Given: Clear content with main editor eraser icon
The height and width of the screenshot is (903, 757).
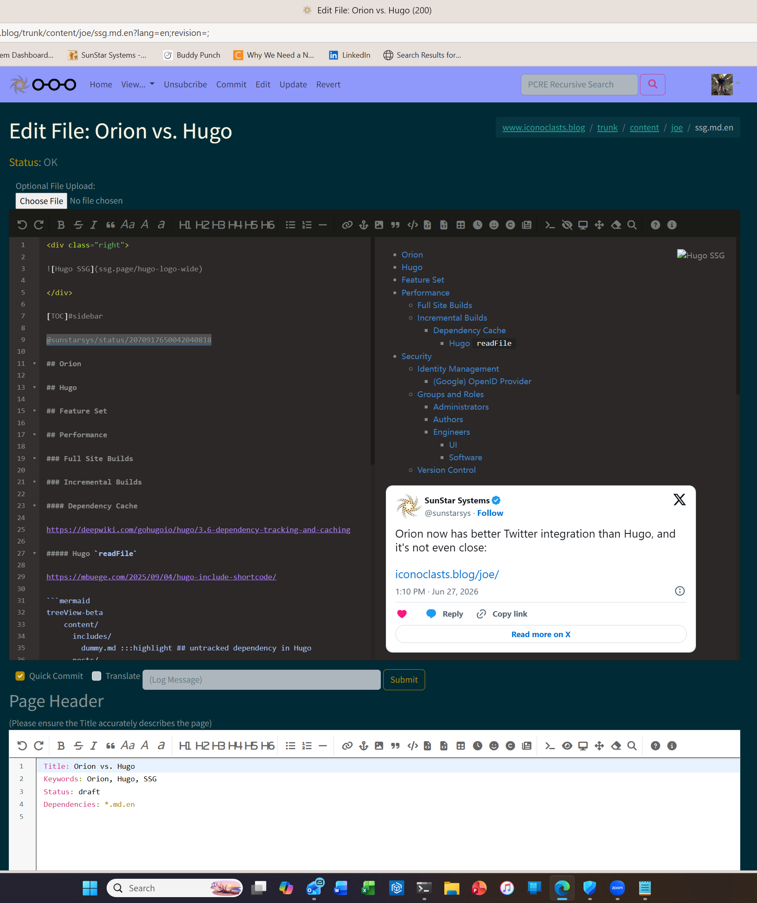Looking at the screenshot, I should (x=616, y=225).
